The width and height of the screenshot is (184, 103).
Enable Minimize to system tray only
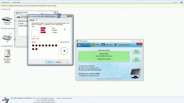[x=79, y=76]
